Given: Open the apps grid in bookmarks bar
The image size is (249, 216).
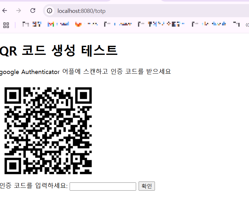Looking at the screenshot, I should pyautogui.click(x=6, y=25).
